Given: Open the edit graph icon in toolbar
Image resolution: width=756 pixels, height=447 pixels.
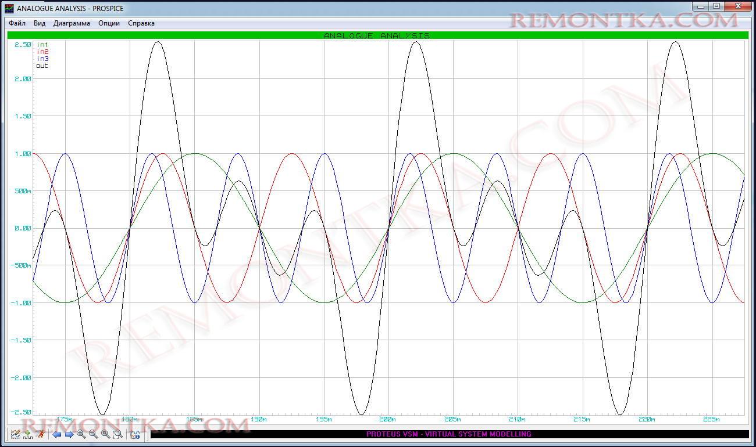Looking at the screenshot, I should (x=16, y=434).
